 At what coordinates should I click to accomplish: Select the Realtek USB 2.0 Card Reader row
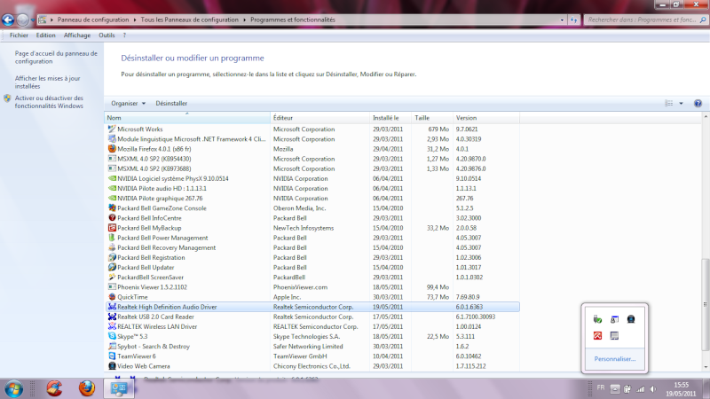pos(312,317)
